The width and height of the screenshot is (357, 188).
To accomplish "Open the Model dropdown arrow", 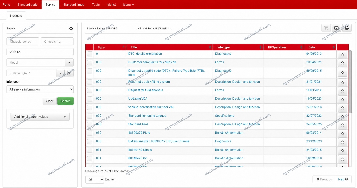I will click(x=69, y=63).
